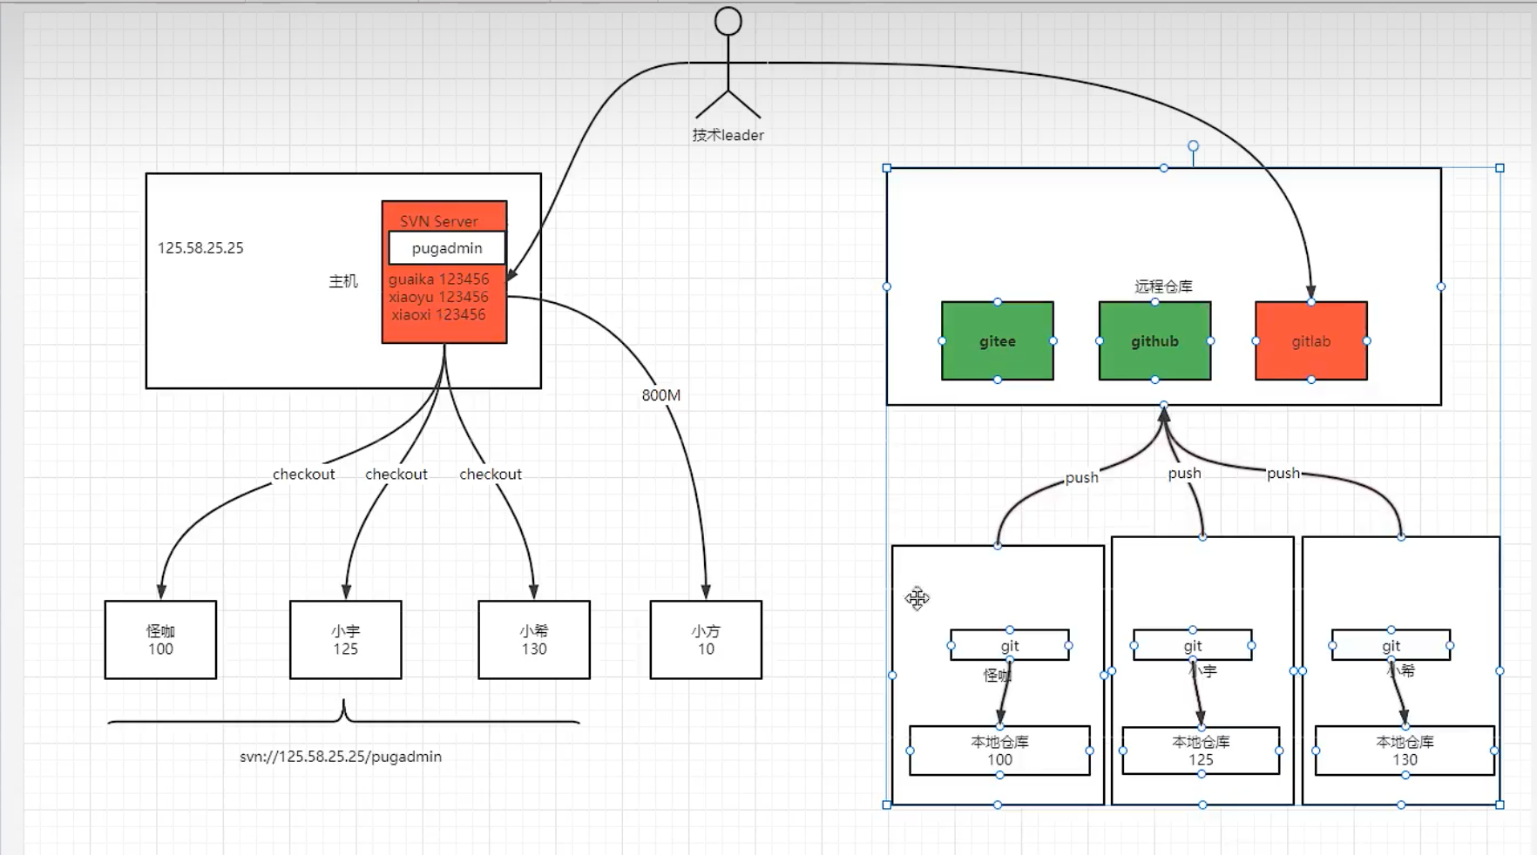Viewport: 1537px width, 855px height.
Task: Click the 小宇 name label under the git box
Action: point(1203,670)
